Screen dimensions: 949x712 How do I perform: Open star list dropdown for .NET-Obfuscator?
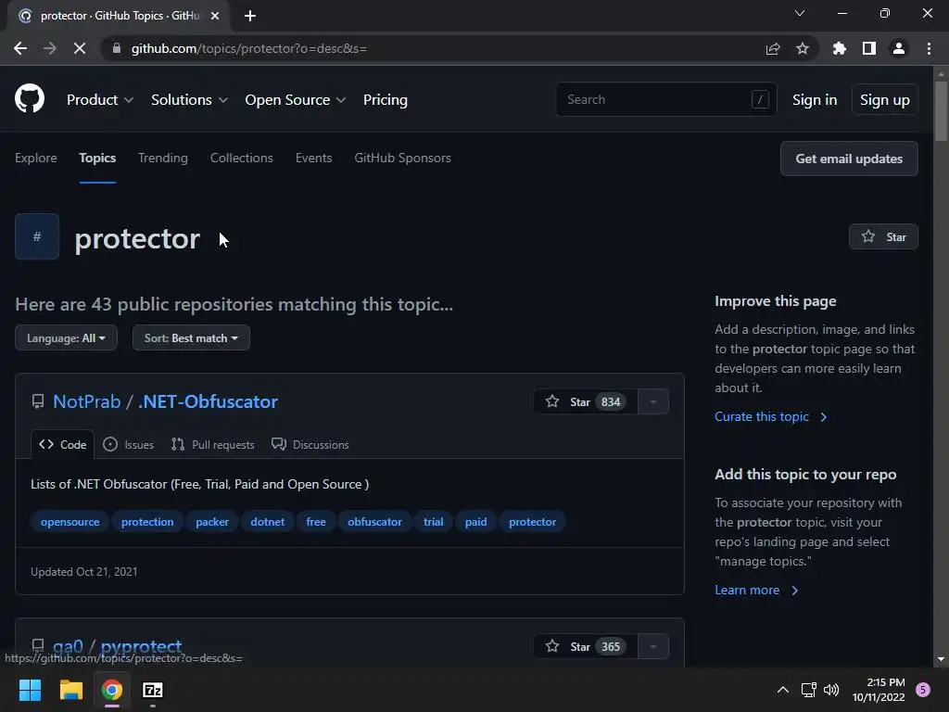click(653, 401)
